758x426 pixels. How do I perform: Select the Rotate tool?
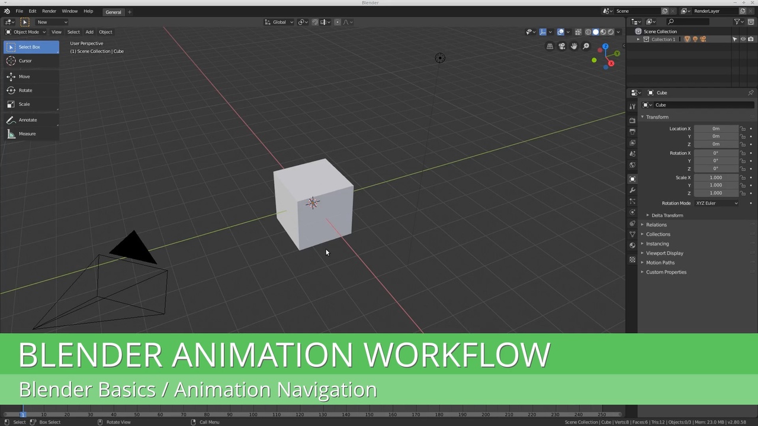31,90
